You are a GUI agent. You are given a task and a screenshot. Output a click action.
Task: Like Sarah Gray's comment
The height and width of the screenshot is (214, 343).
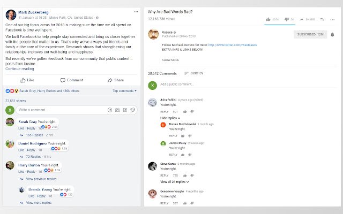(21, 128)
